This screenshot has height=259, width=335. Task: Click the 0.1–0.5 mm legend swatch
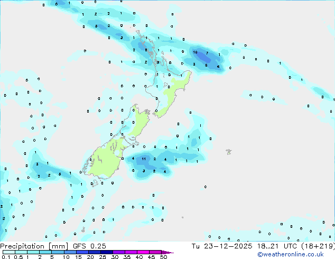9,252
